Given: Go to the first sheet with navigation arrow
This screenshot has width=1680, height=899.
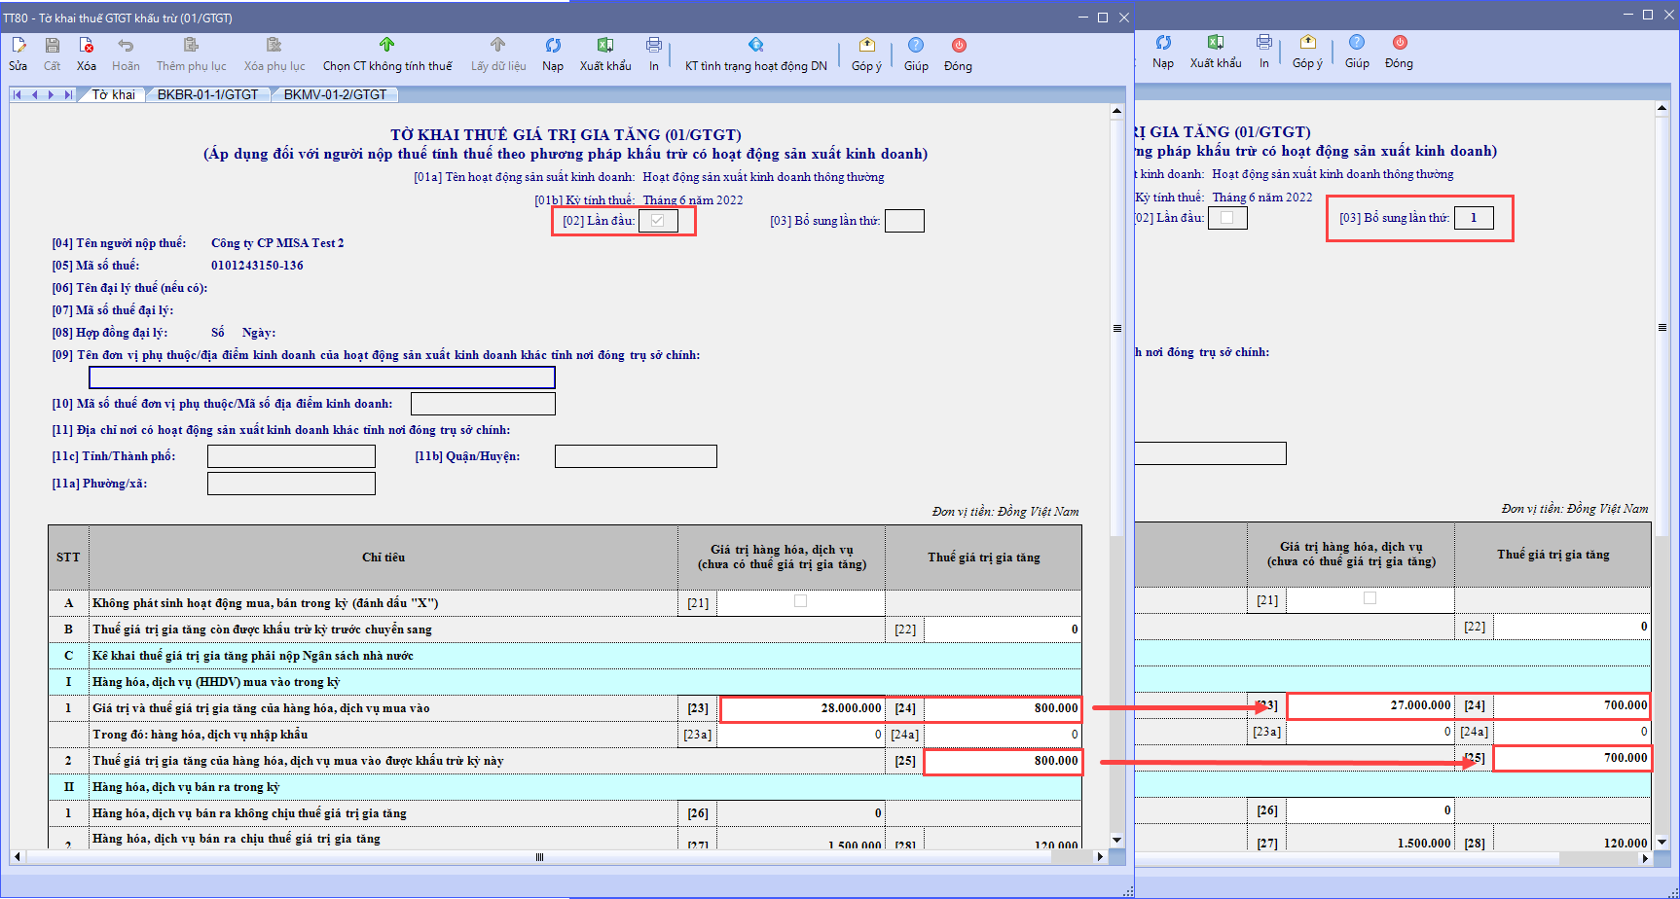Looking at the screenshot, I should [x=18, y=94].
